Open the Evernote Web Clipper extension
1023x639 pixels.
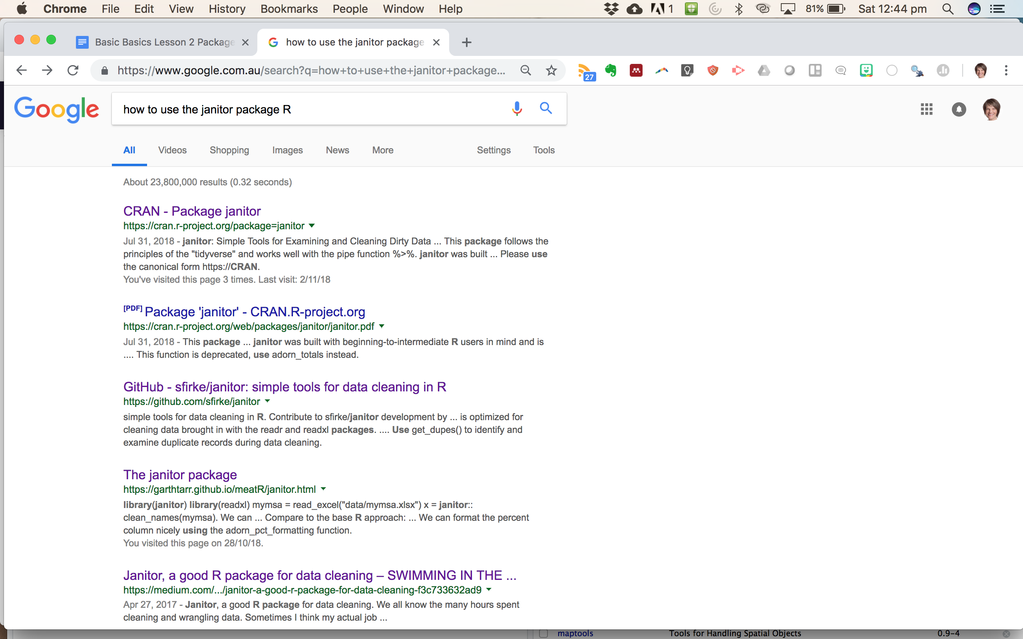point(611,70)
